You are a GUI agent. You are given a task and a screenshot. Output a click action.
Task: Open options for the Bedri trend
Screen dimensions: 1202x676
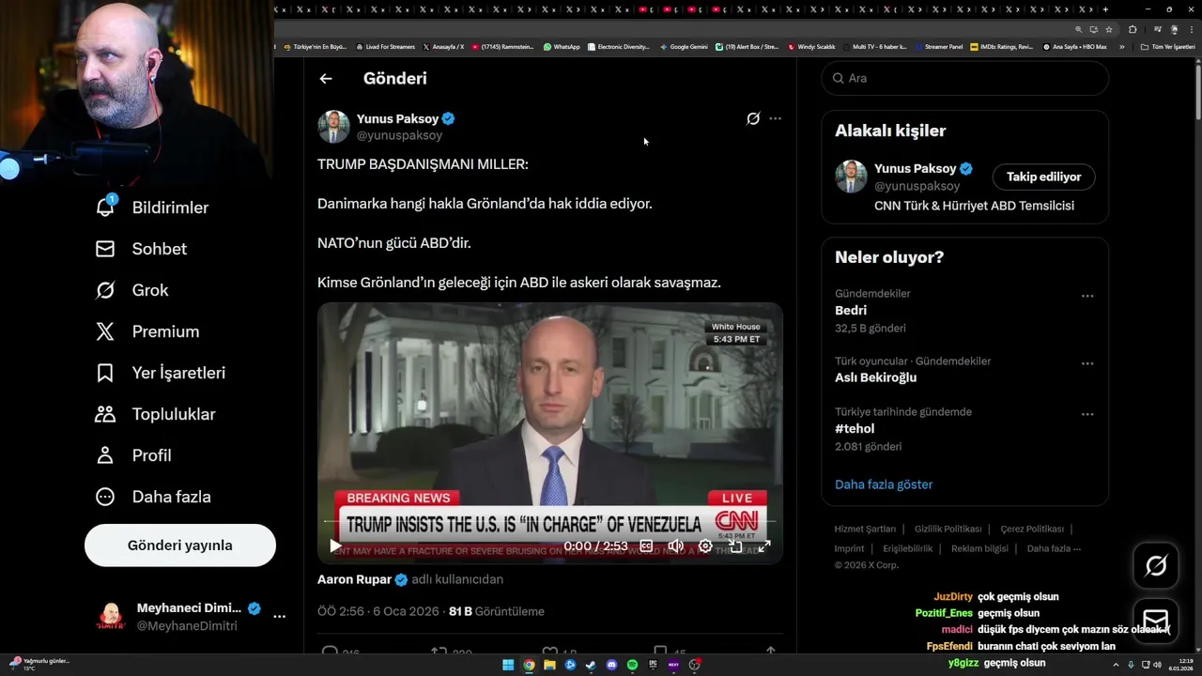(1087, 296)
